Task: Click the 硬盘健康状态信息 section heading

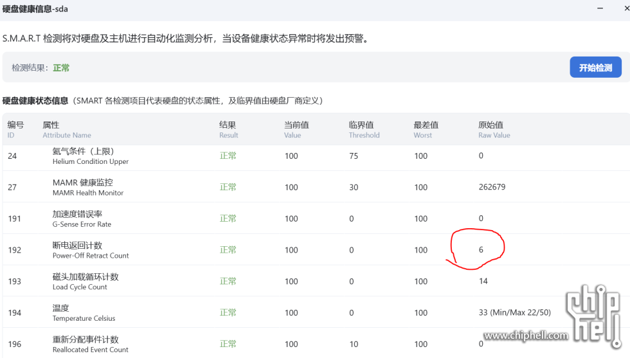Action: click(x=35, y=100)
